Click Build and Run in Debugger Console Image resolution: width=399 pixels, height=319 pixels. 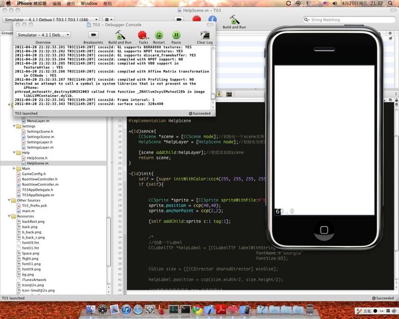coord(120,36)
